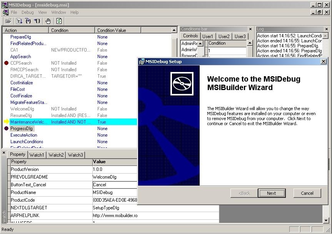The width and height of the screenshot is (332, 234).
Task: Select the highlighted MaintenanceWelc... action
Action: point(73,122)
